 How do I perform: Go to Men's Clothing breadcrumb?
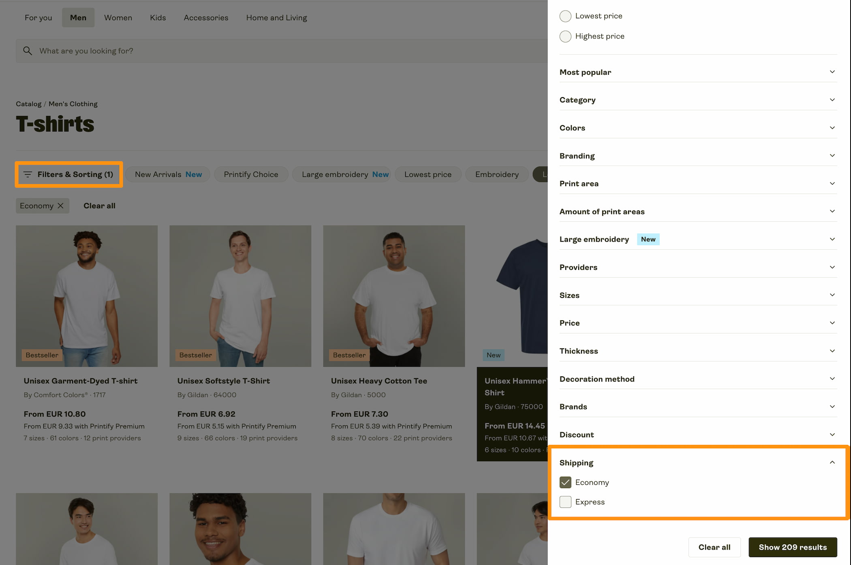click(x=73, y=104)
